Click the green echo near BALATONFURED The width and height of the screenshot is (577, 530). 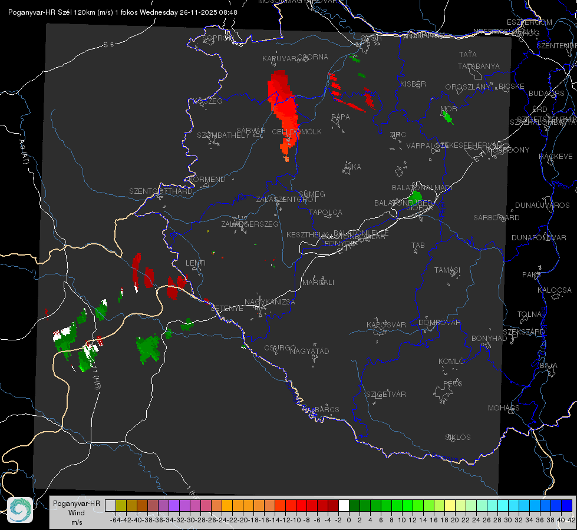pyautogui.click(x=416, y=197)
